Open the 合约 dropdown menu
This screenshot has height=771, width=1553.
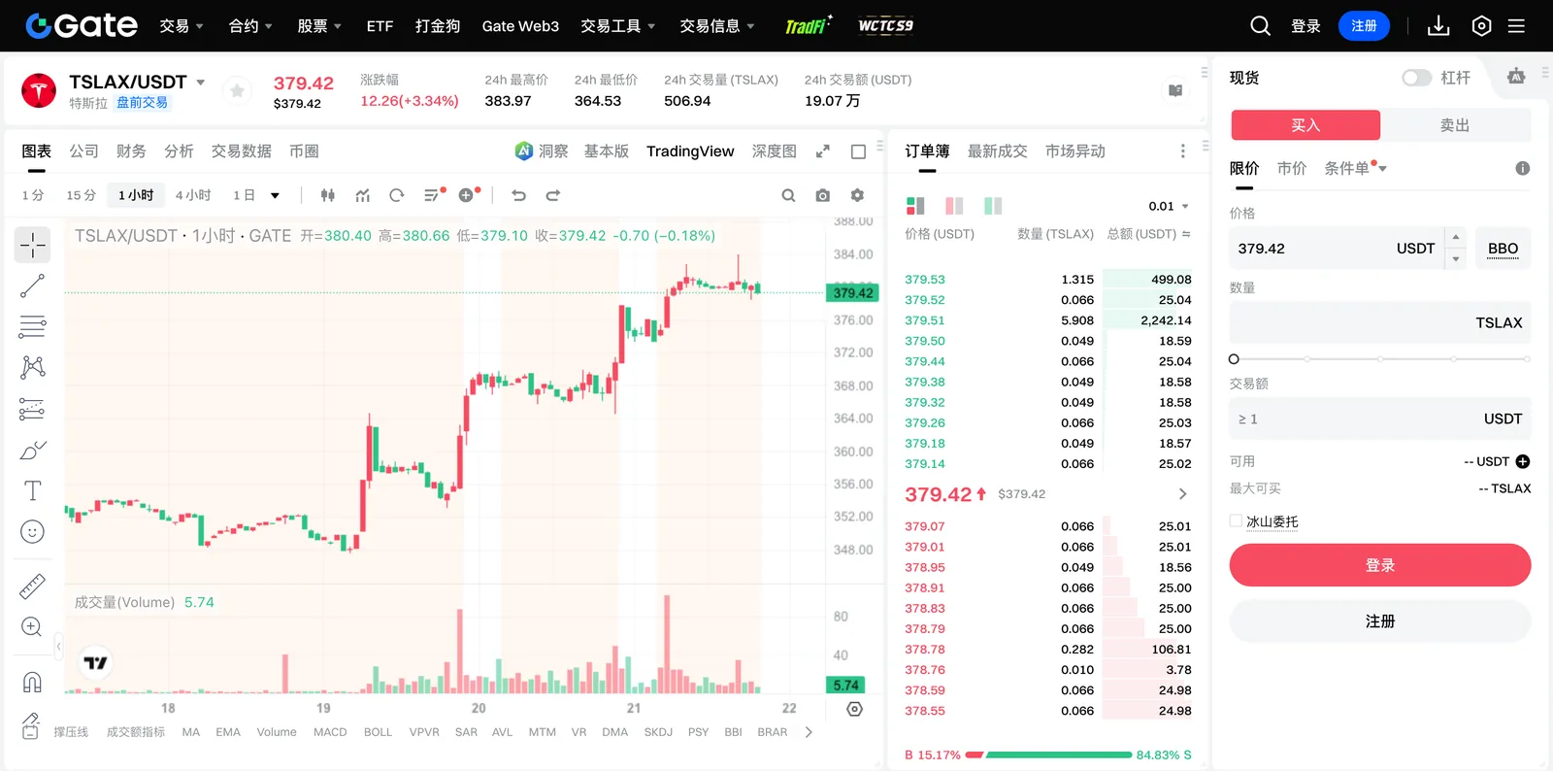click(x=250, y=26)
